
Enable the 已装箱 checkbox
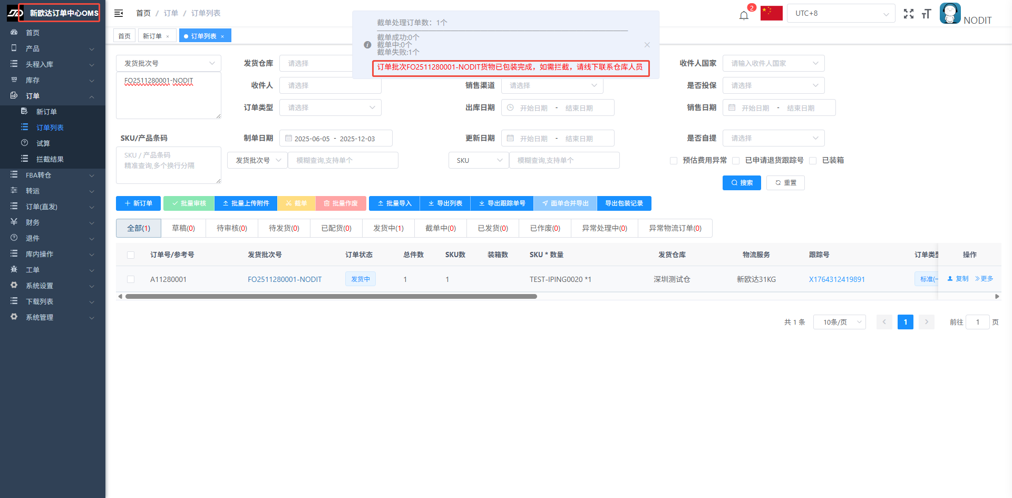coord(813,161)
